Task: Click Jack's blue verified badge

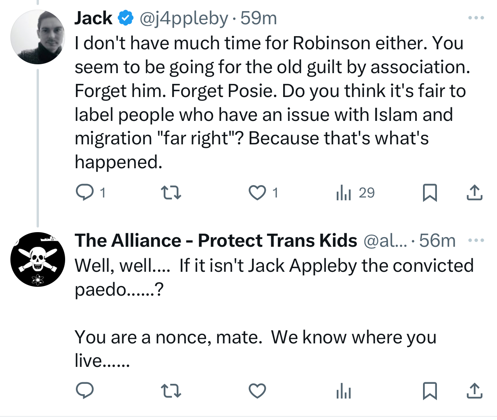Action: tap(125, 18)
